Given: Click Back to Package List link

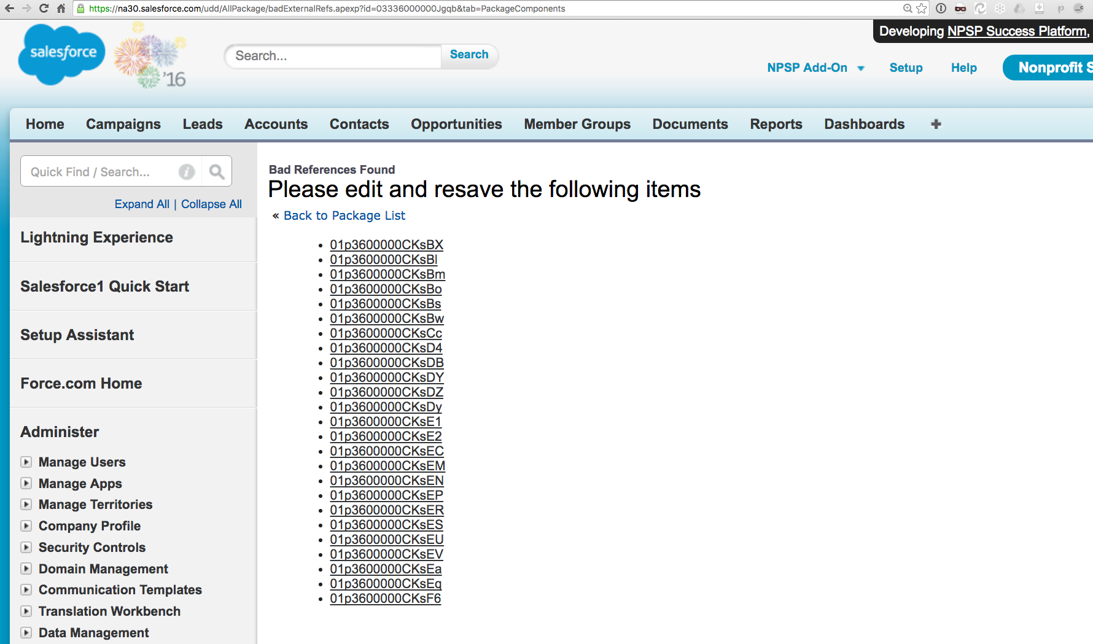Looking at the screenshot, I should click(344, 215).
